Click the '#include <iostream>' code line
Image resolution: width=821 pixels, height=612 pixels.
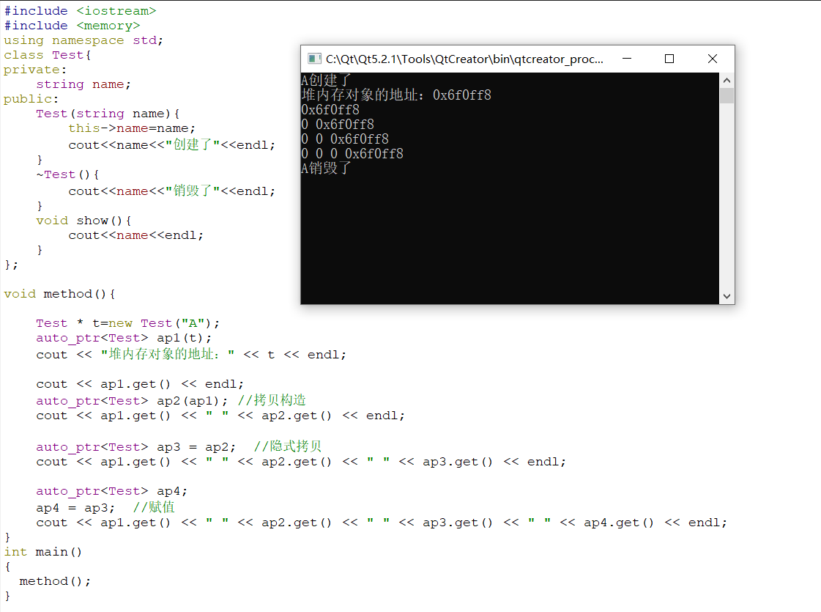(x=80, y=11)
